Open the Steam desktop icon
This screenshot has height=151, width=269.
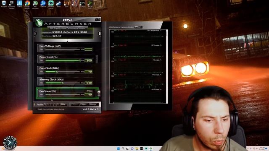[59, 4]
